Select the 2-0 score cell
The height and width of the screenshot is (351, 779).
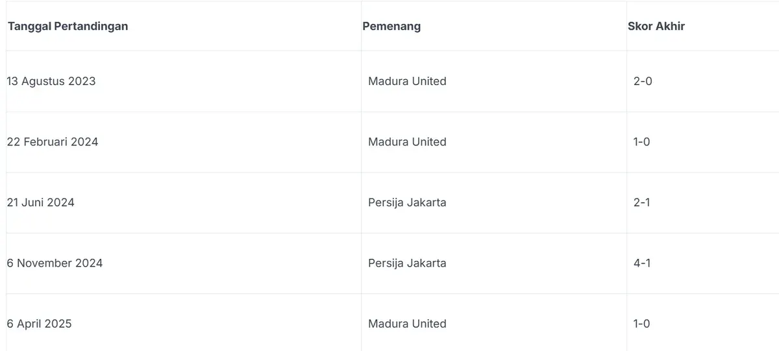coord(643,81)
